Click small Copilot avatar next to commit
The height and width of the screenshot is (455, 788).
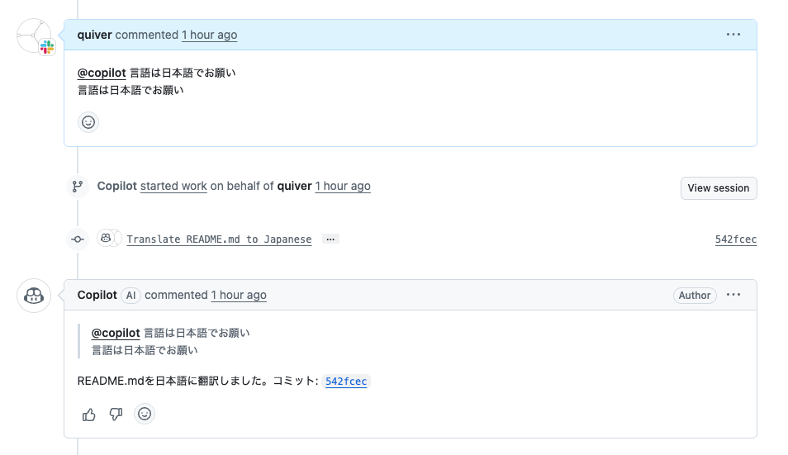coord(107,239)
